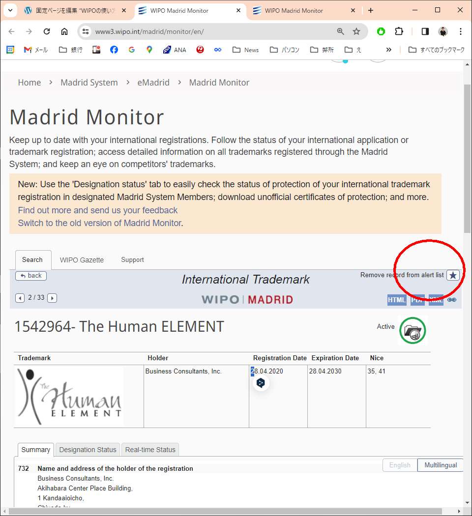Click the expiration date 28.04.2030
472x516 pixels.
pyautogui.click(x=325, y=371)
